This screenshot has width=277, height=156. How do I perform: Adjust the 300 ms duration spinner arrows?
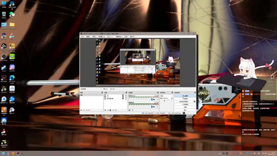(172, 98)
